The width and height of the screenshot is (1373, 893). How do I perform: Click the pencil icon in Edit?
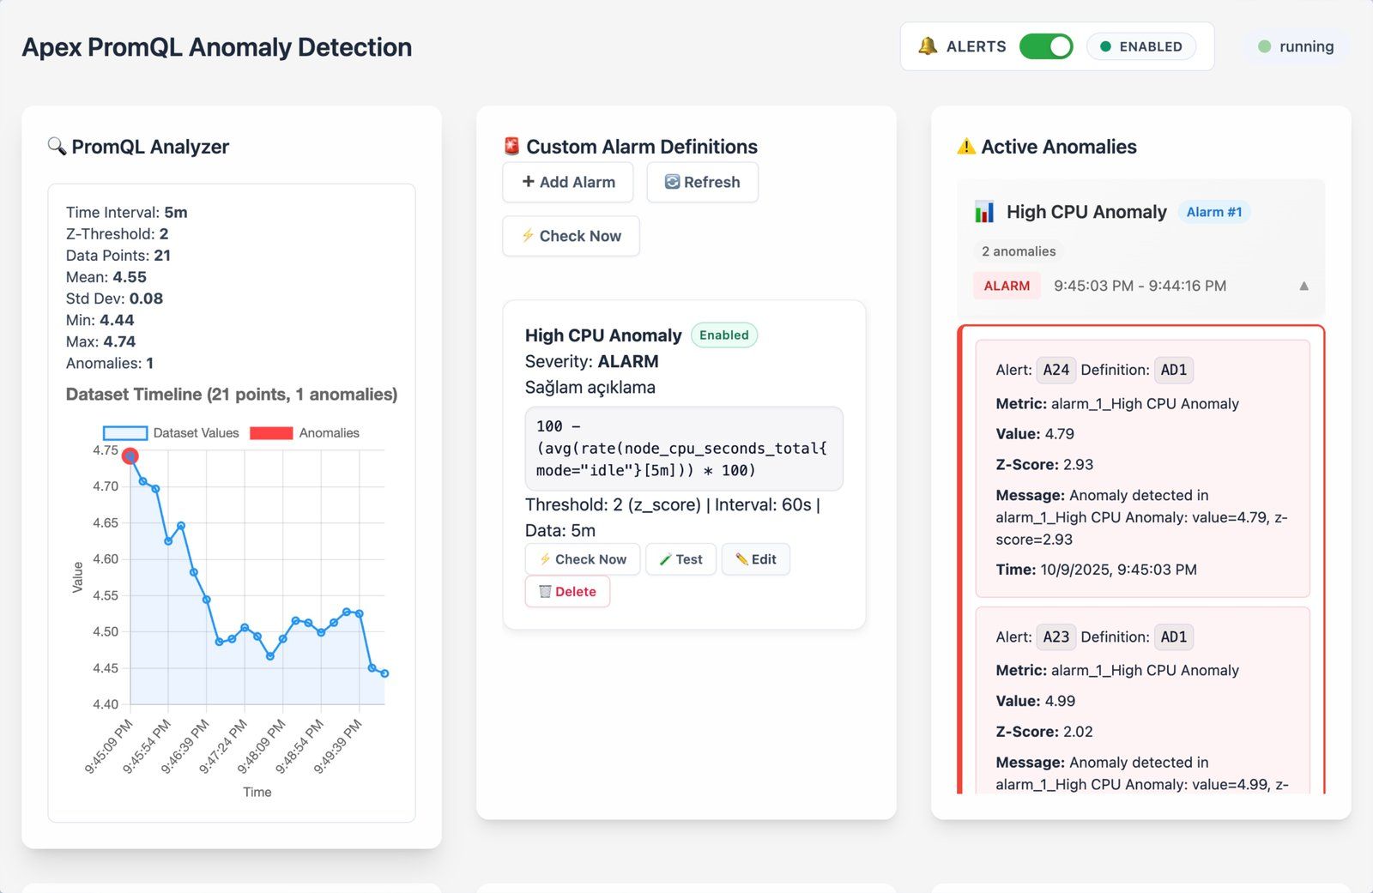[x=741, y=559]
